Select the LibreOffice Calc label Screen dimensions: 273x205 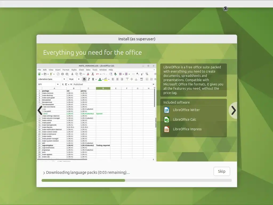[x=184, y=119]
